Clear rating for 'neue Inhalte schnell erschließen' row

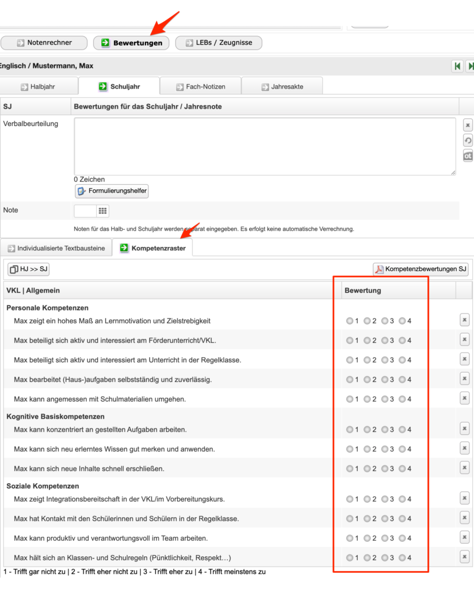pos(465,468)
